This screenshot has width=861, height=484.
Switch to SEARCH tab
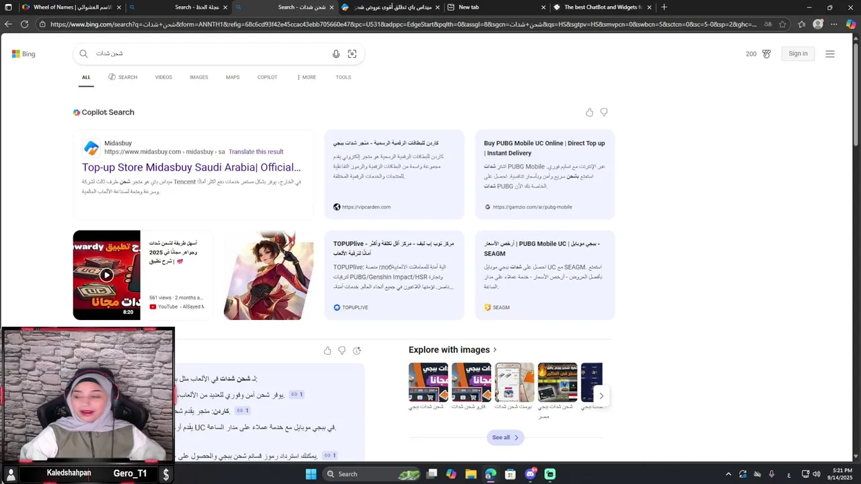pos(123,77)
